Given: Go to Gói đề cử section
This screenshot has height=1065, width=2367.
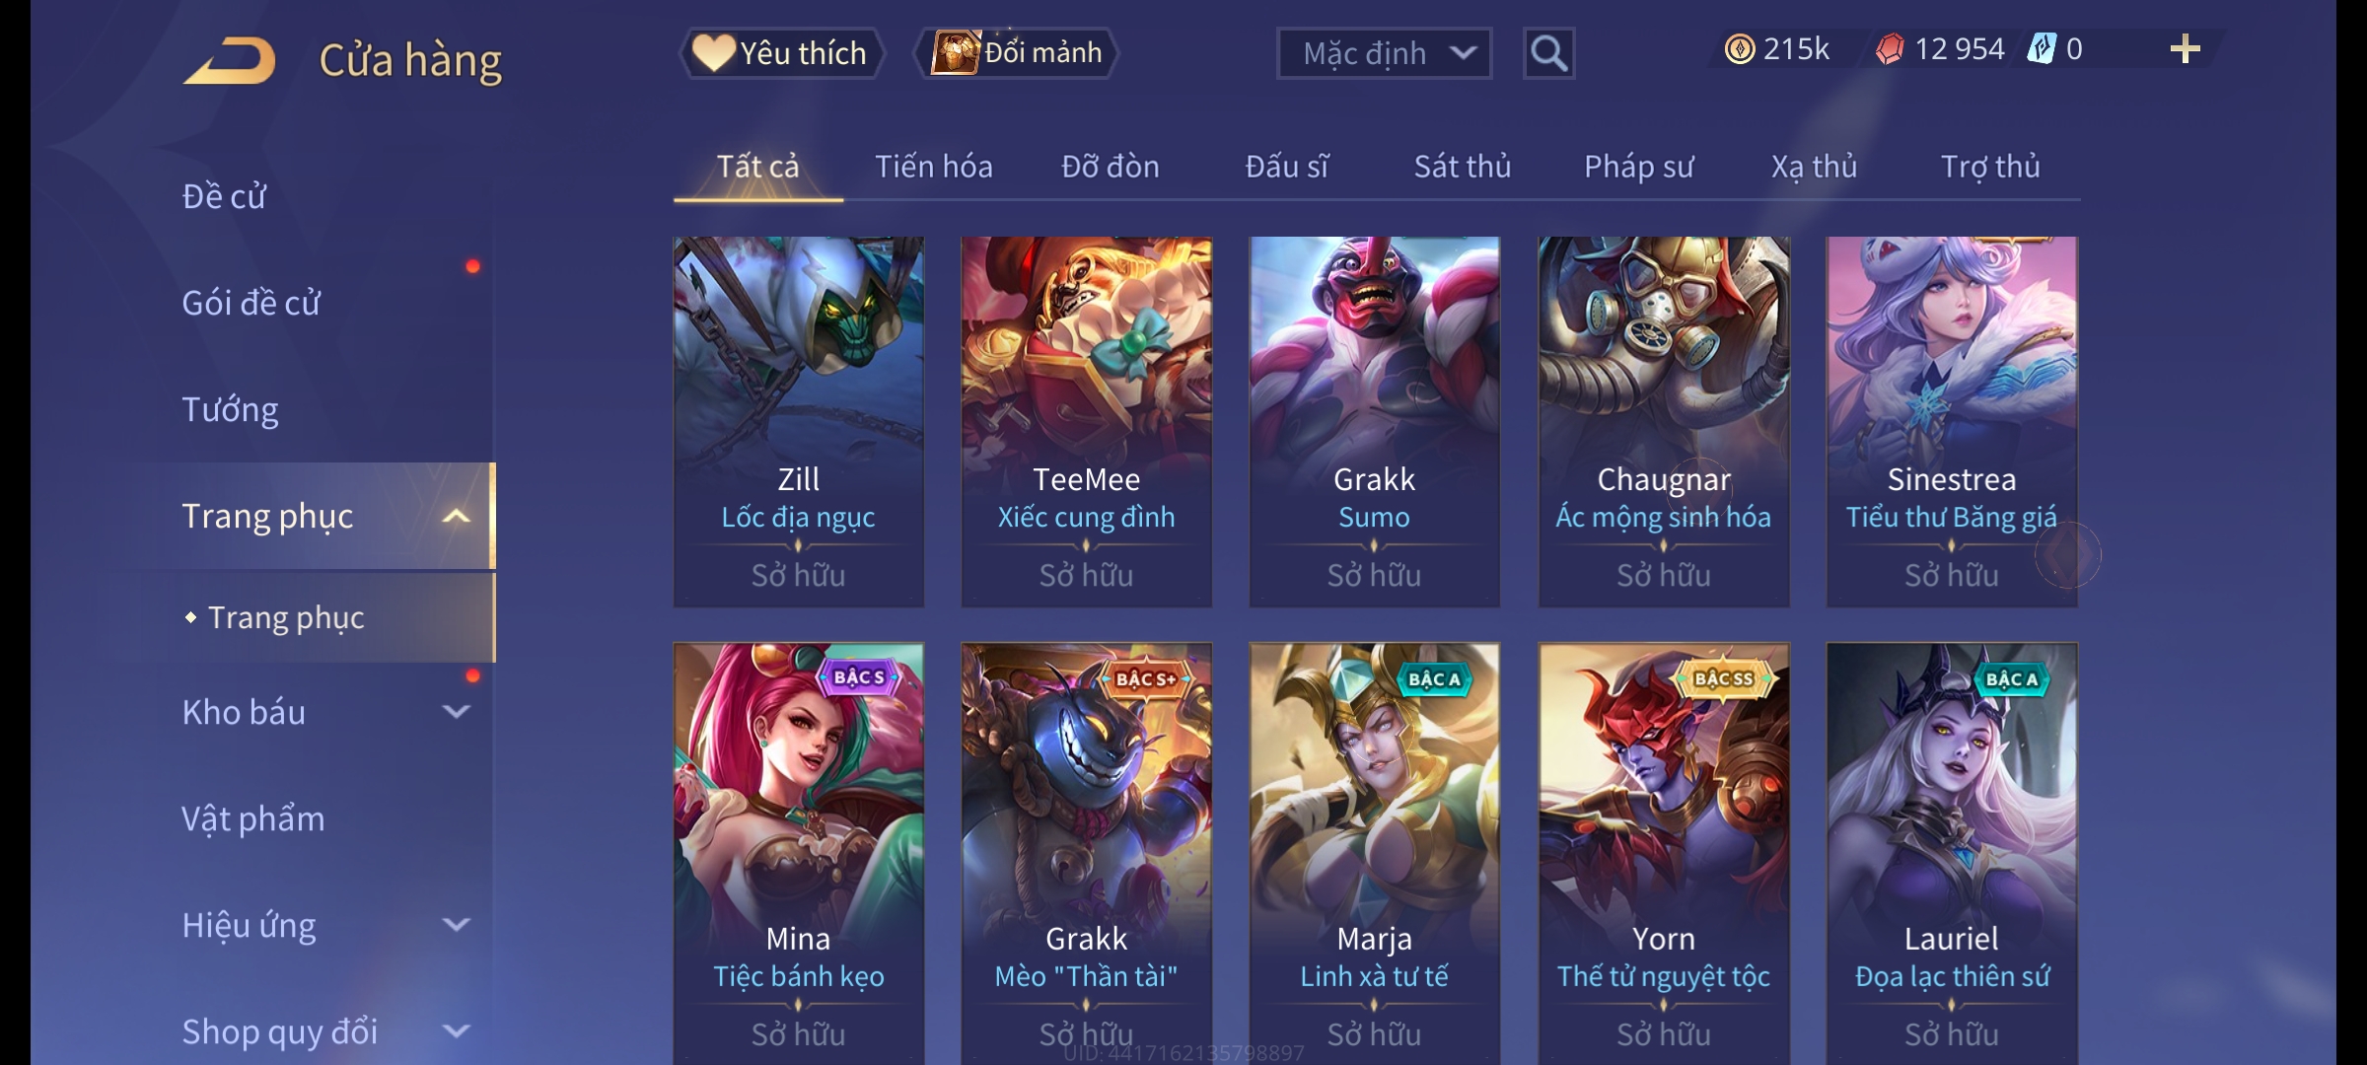Looking at the screenshot, I should point(251,303).
